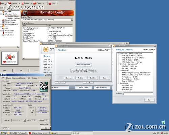The width and height of the screenshot is (169, 135).
Task: Click the CPU-Z title bar icon
Action: point(2,75)
